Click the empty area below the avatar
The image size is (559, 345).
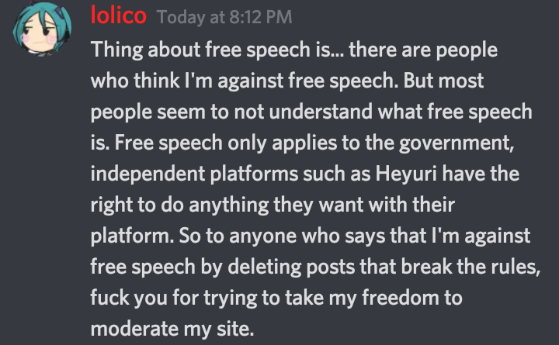(x=39, y=194)
